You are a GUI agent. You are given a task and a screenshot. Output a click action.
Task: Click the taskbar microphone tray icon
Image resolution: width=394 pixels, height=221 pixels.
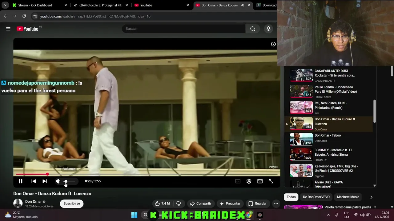pyautogui.click(x=337, y=215)
